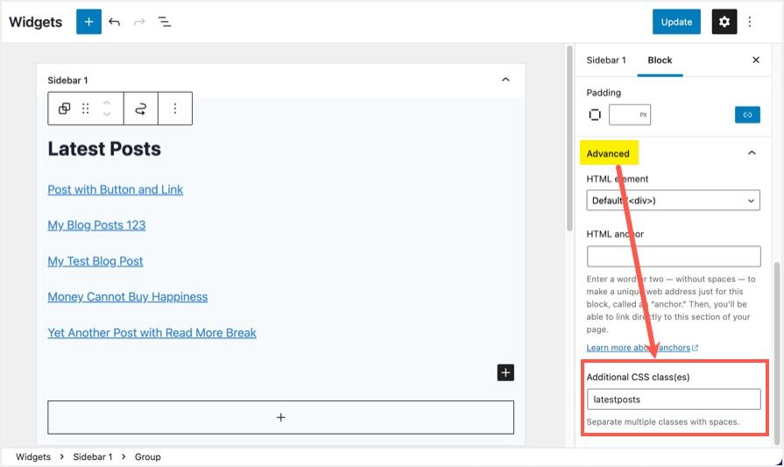
Task: Click Learn more about anchors link
Action: point(642,348)
